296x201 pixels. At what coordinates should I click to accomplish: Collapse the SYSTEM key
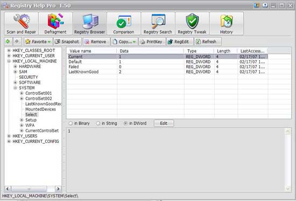(x=15, y=88)
